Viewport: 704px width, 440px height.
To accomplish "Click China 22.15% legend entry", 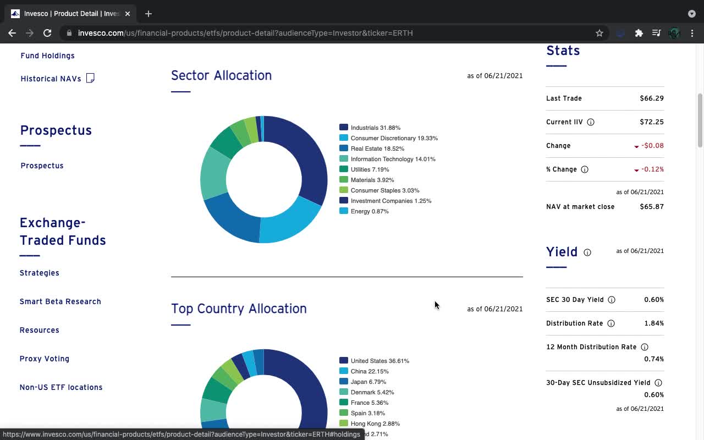I will coord(364,371).
